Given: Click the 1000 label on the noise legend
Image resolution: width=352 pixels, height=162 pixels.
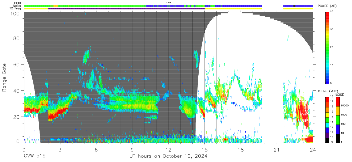Looking at the screenshot, I should coord(344,115).
